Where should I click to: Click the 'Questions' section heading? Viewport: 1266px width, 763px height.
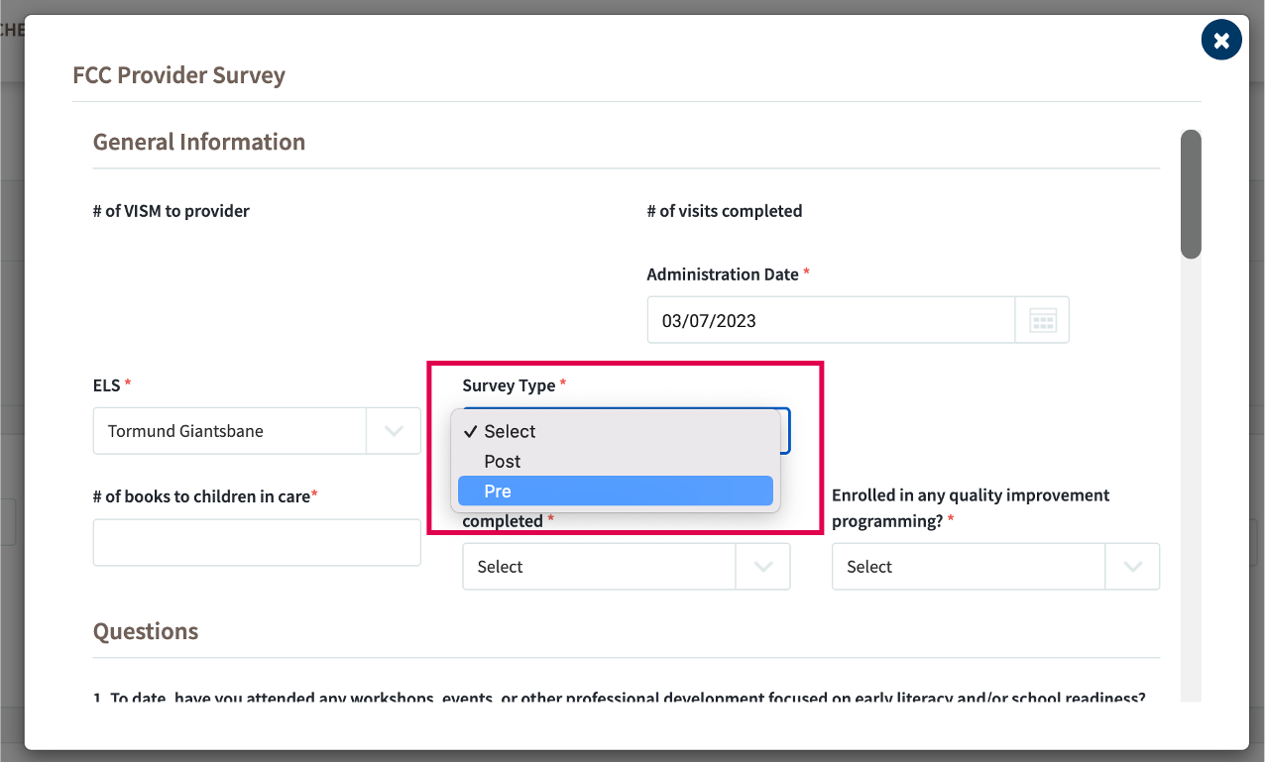coord(146,631)
